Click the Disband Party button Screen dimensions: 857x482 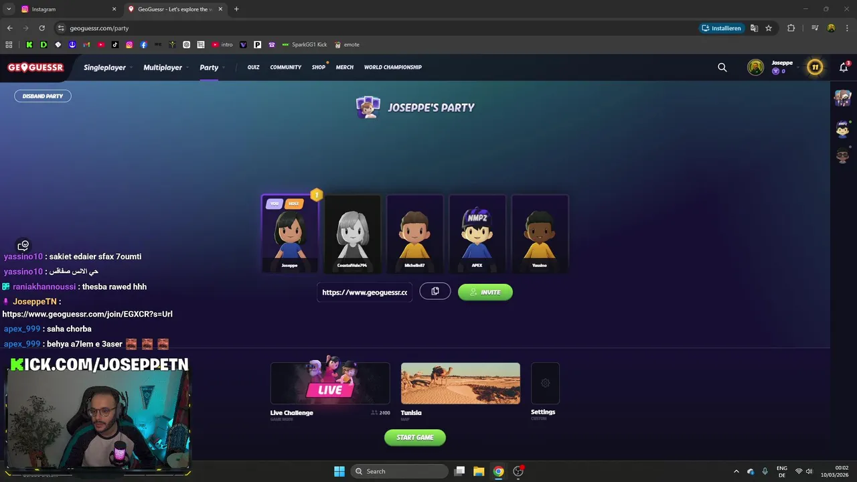[x=43, y=96]
